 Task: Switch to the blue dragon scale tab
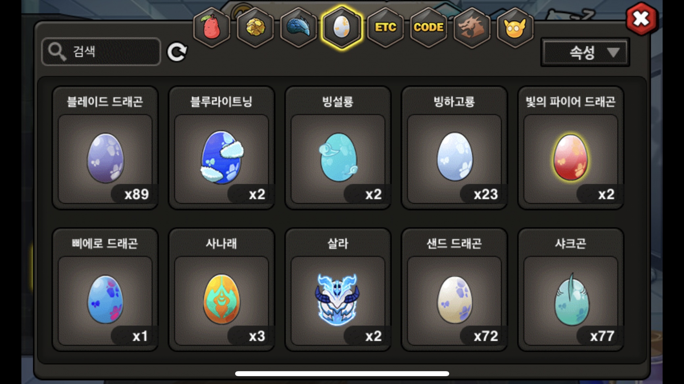[299, 28]
